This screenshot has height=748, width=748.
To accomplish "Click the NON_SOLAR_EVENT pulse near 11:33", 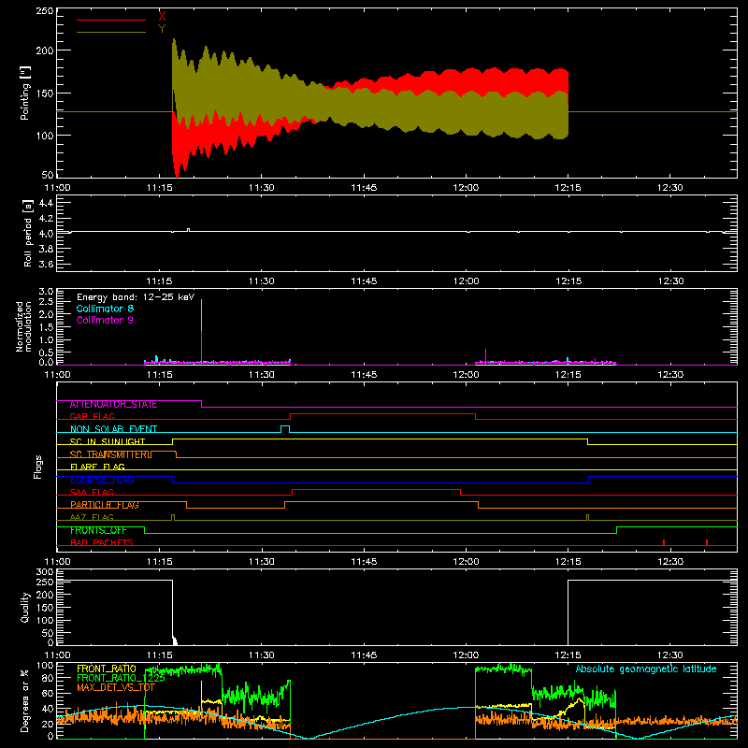I will (285, 429).
